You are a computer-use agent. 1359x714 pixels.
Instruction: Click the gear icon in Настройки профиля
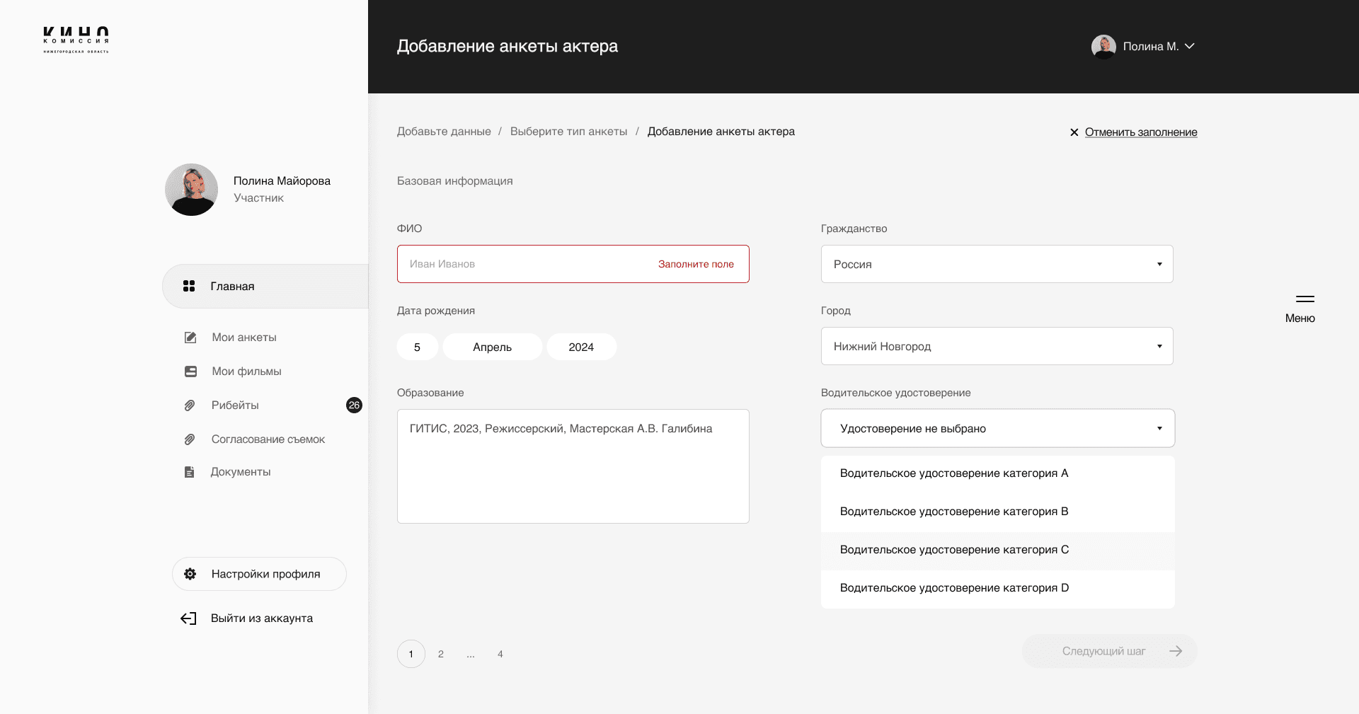coord(190,574)
